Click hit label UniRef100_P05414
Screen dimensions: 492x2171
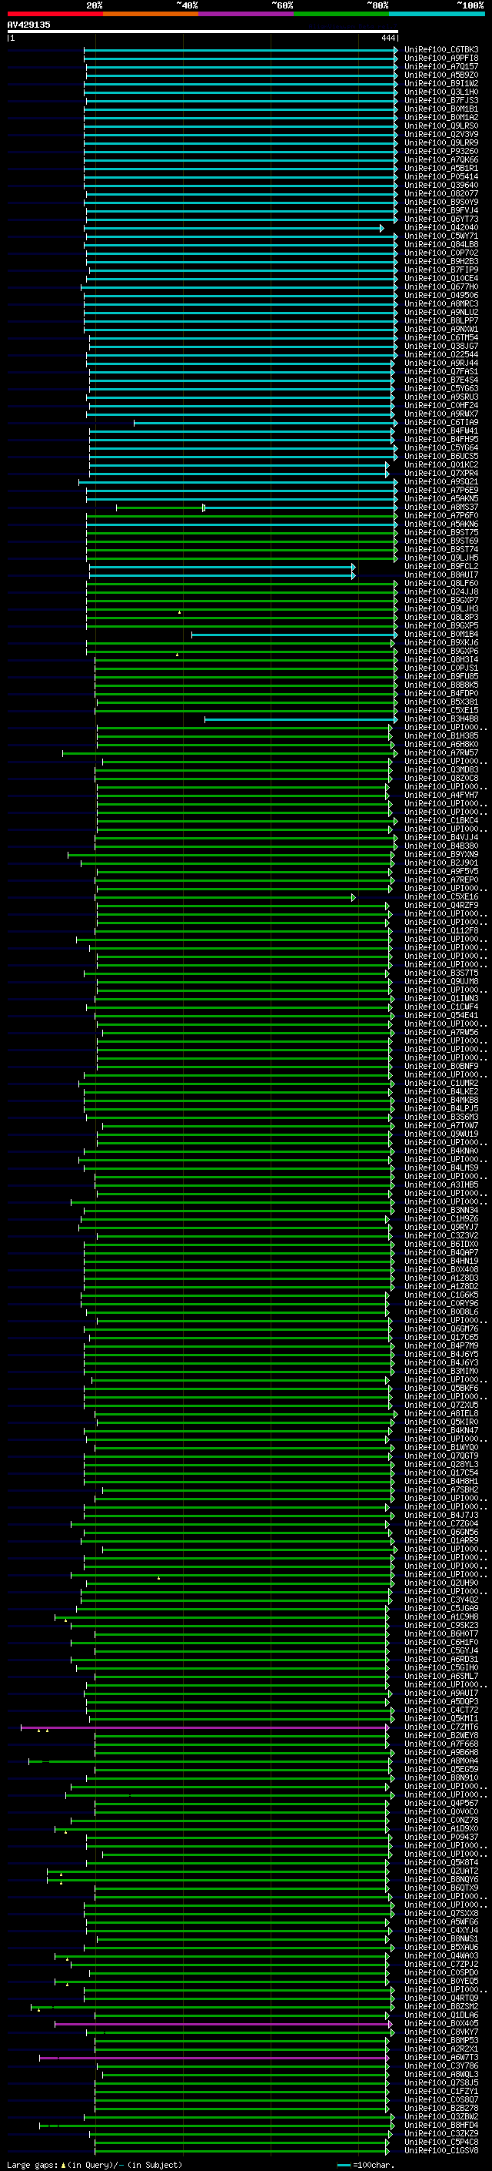click(441, 177)
